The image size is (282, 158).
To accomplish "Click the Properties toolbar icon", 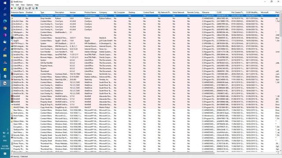I will point(30,8).
